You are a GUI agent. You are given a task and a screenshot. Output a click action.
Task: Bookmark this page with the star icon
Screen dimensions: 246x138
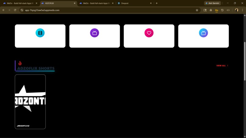[197, 10]
